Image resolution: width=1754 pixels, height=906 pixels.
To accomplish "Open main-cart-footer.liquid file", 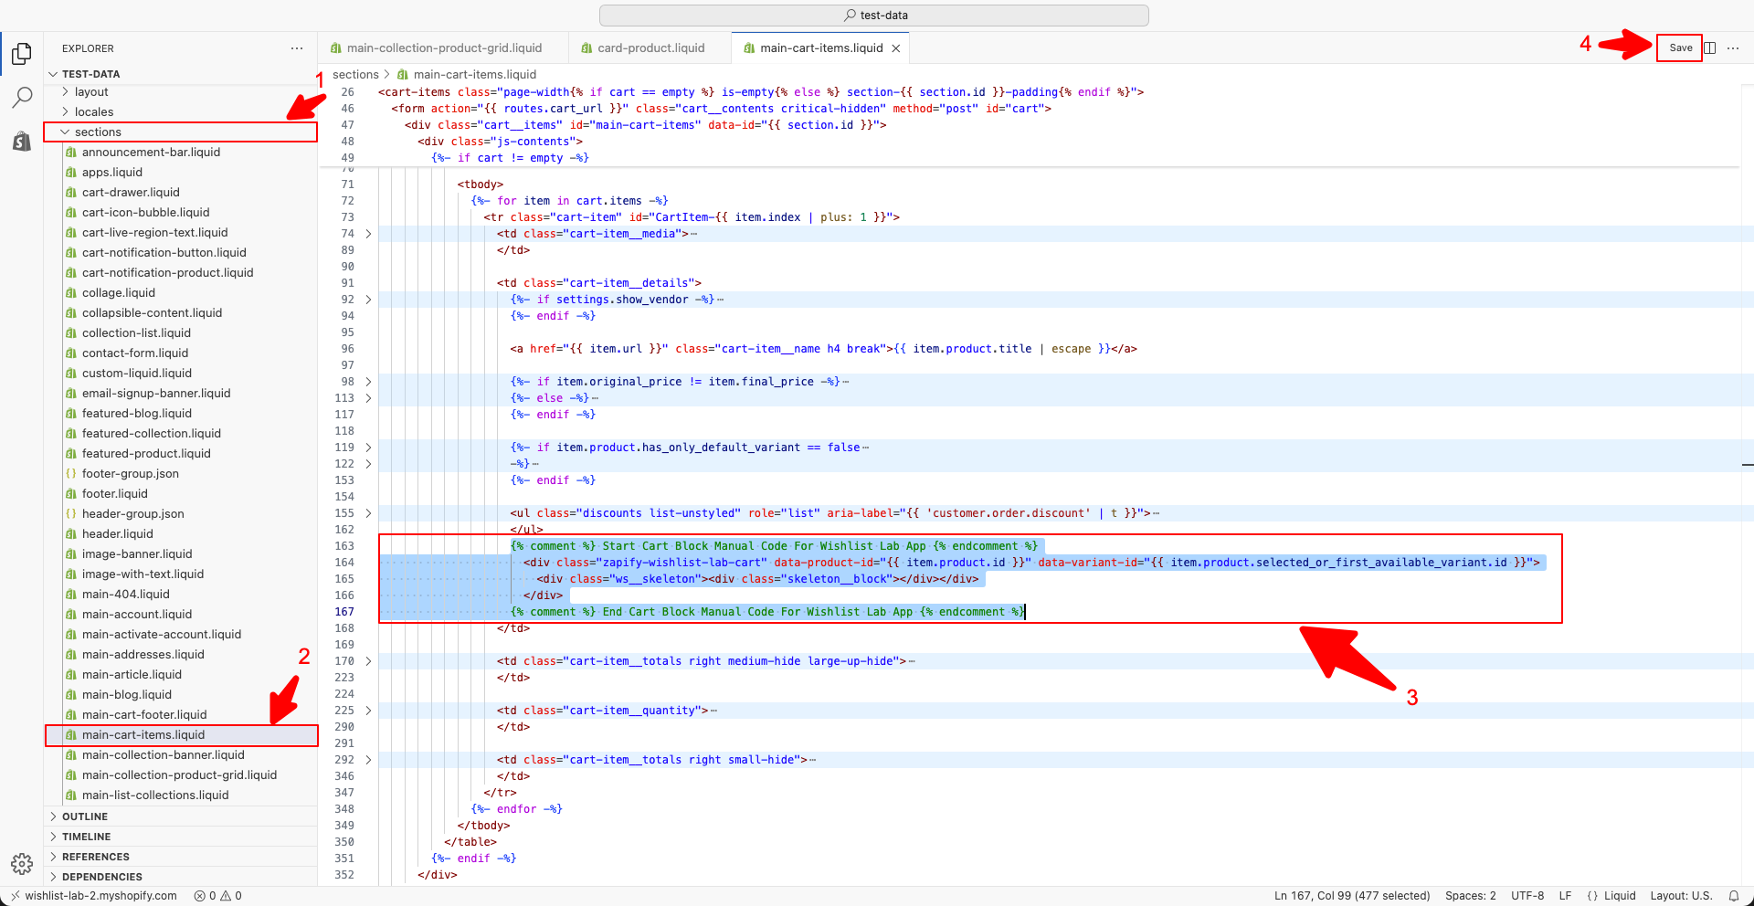I will [x=144, y=715].
